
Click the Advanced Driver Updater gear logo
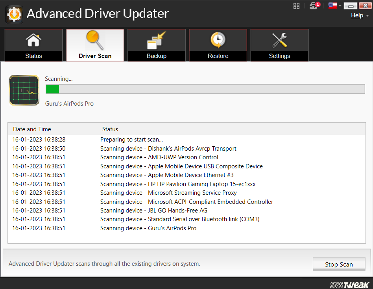[x=14, y=13]
